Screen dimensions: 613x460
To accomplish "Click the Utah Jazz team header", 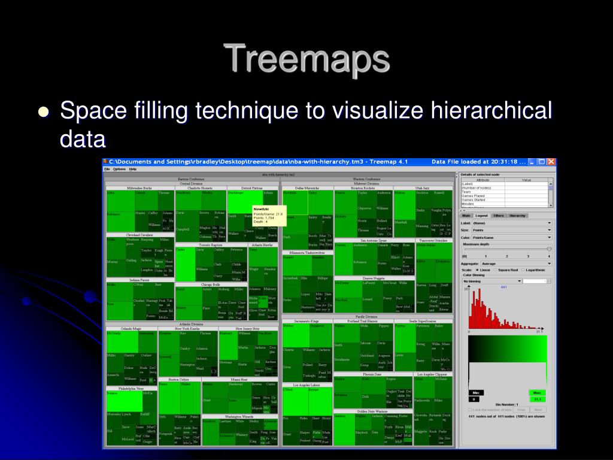I will pos(423,188).
